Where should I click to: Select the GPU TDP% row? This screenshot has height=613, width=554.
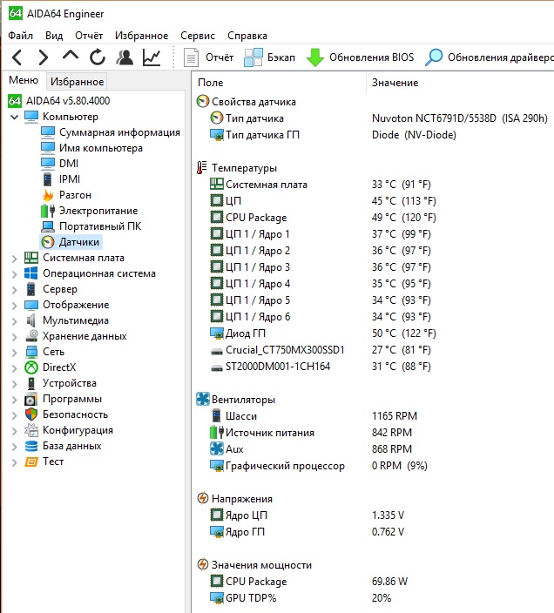(x=373, y=597)
